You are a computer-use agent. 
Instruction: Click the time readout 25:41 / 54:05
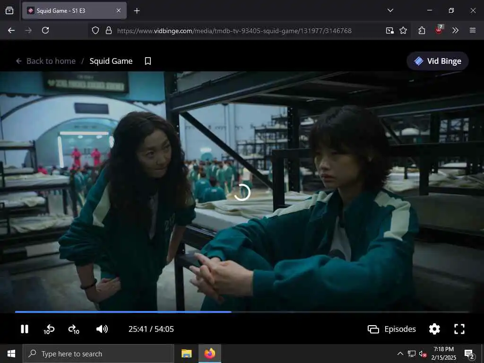point(151,329)
